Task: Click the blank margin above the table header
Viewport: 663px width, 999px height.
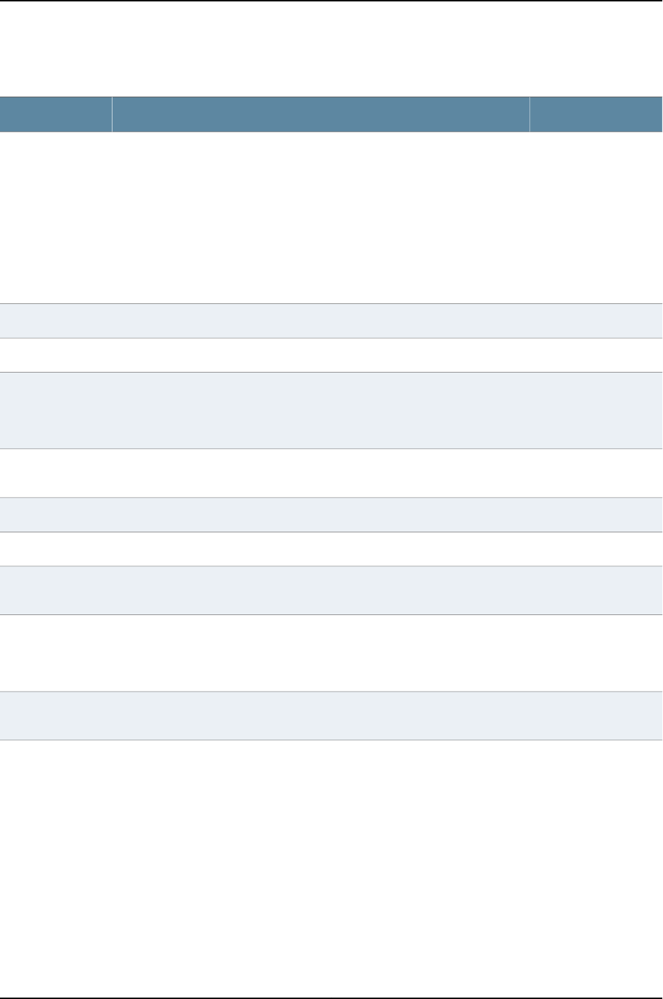Action: (x=331, y=49)
